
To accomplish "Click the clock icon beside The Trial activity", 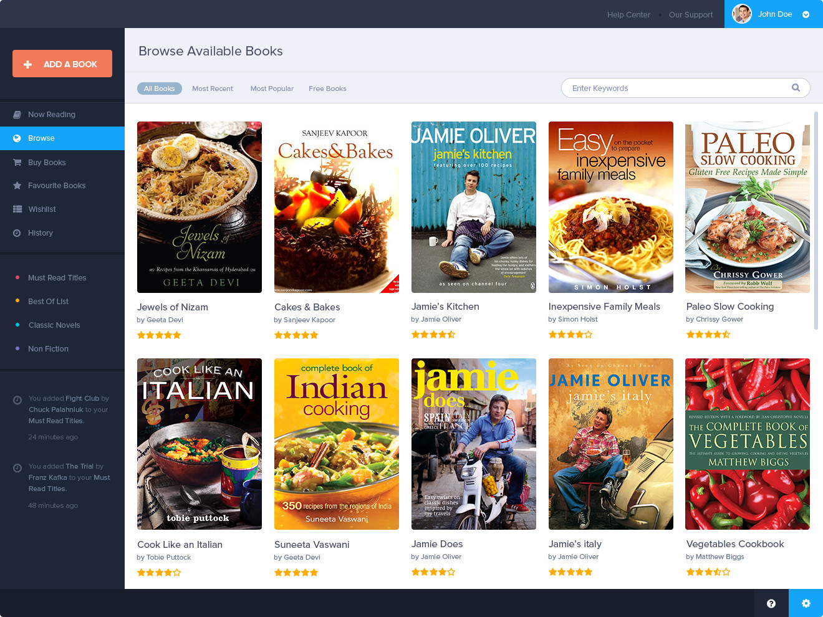I will point(17,467).
